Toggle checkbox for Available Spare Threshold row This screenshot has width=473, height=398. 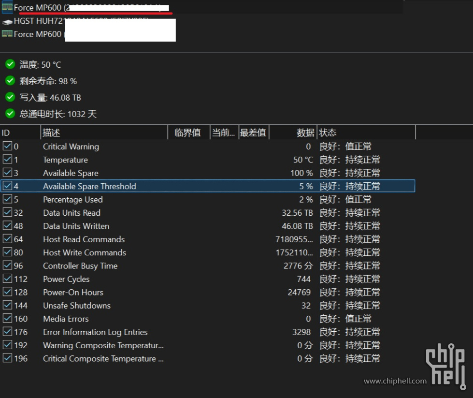(7, 186)
